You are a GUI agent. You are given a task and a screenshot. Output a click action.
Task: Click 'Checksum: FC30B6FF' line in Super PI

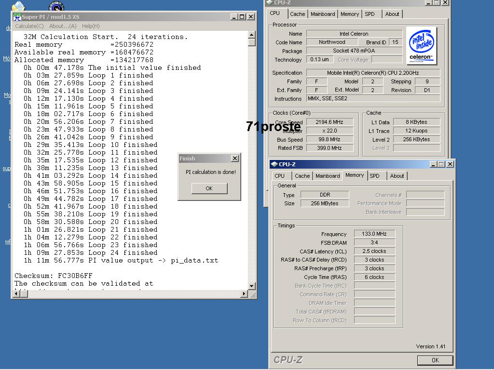pos(54,276)
